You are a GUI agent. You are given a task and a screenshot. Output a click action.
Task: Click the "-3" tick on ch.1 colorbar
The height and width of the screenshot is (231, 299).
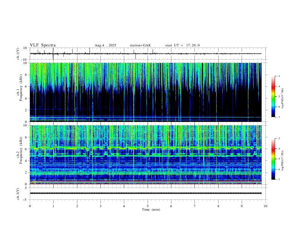pyautogui.click(x=278, y=76)
